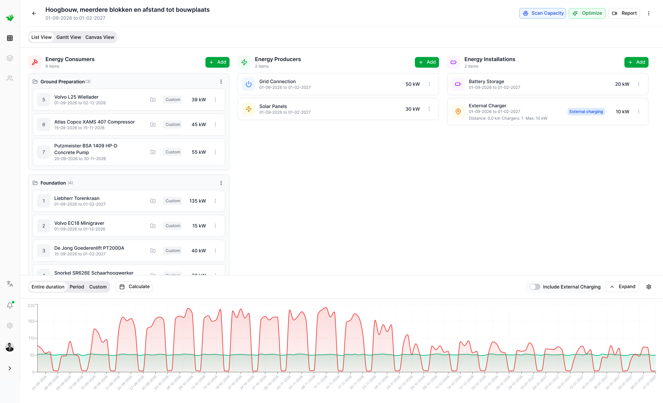Screen dimensions: 663x403
Task: Select the Period duration option
Action: (77, 287)
